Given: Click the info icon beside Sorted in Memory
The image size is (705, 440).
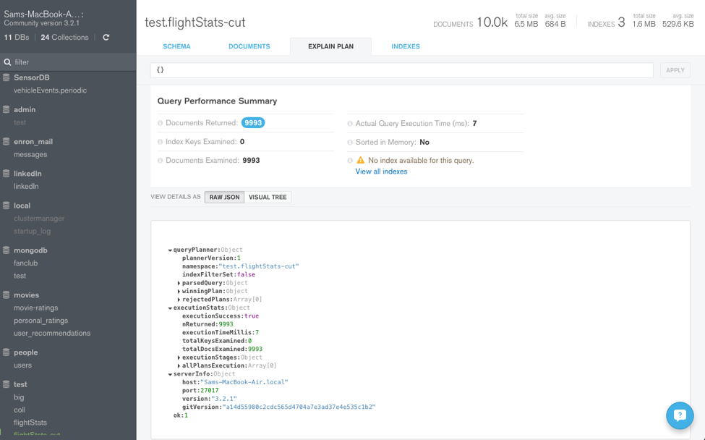Looking at the screenshot, I should pyautogui.click(x=350, y=143).
